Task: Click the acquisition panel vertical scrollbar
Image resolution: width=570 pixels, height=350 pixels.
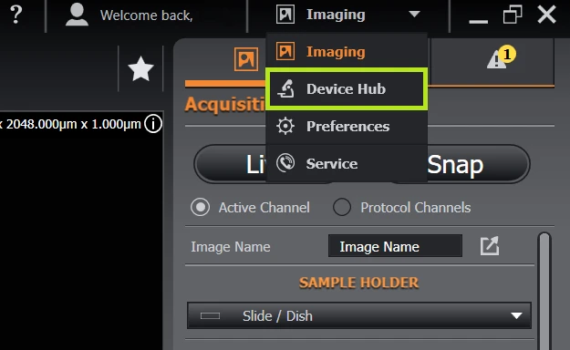Action: (544, 291)
